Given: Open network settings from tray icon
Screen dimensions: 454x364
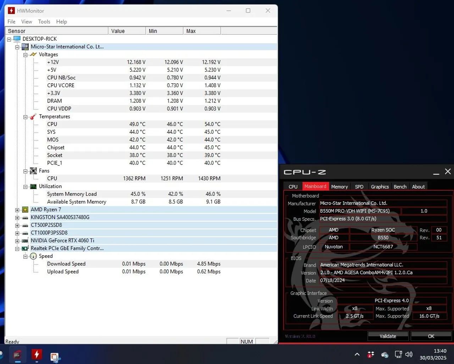Looking at the screenshot, I should [x=398, y=354].
